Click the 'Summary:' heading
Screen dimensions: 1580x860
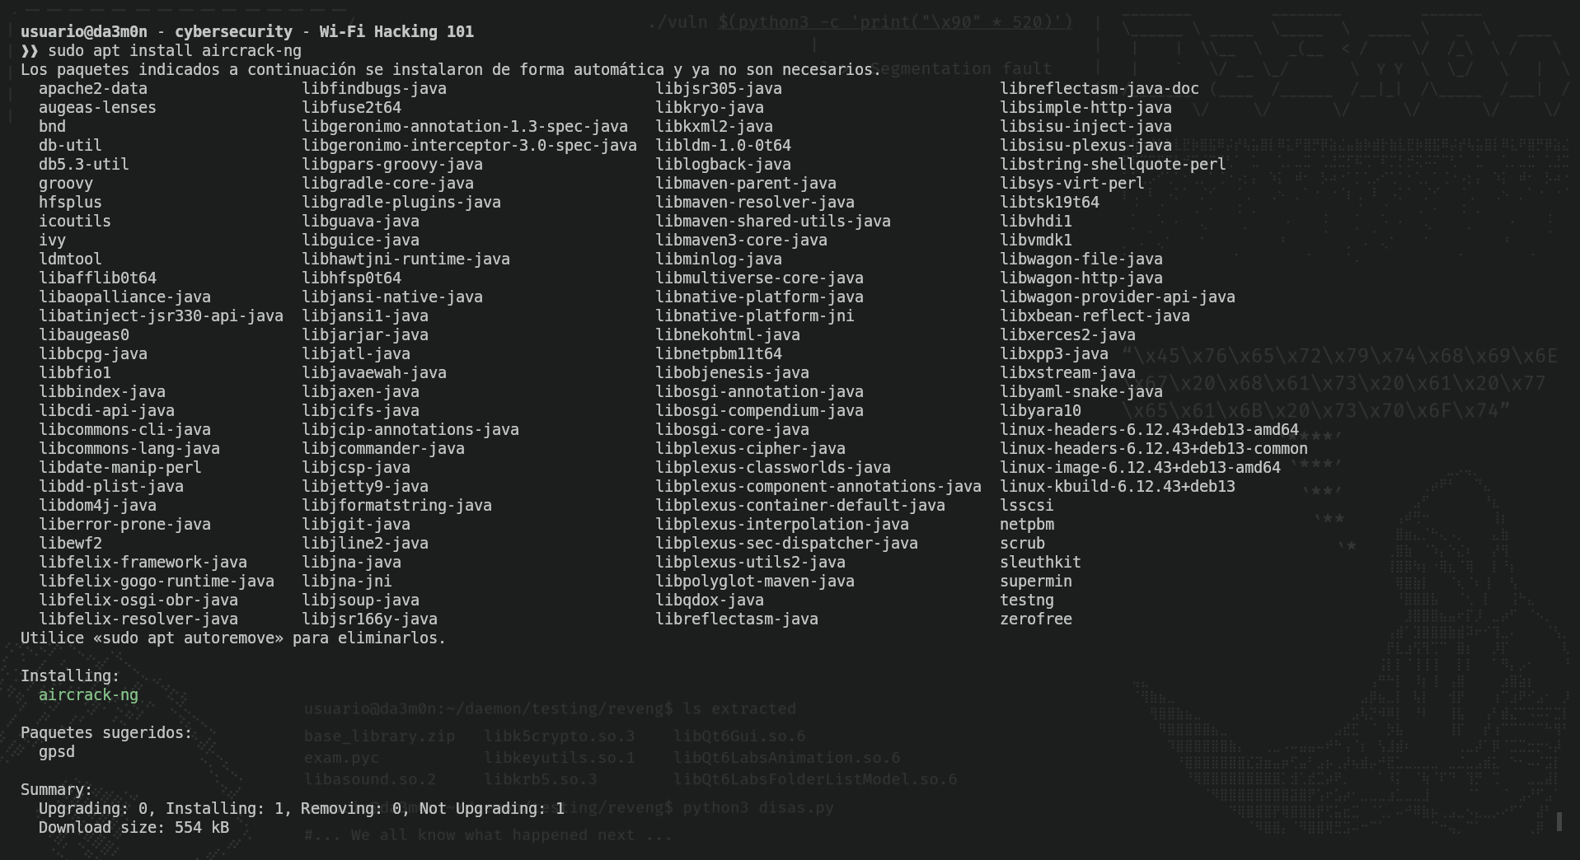57,789
